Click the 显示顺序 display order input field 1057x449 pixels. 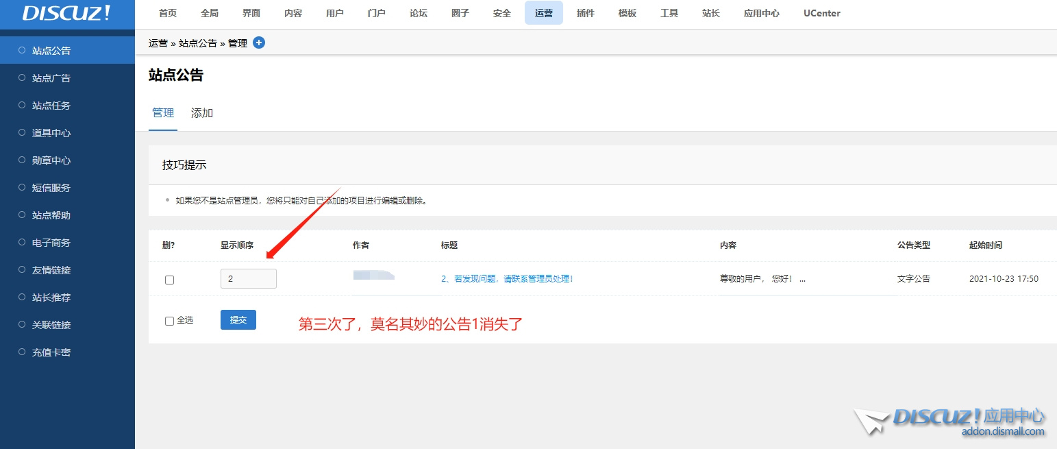coord(248,279)
